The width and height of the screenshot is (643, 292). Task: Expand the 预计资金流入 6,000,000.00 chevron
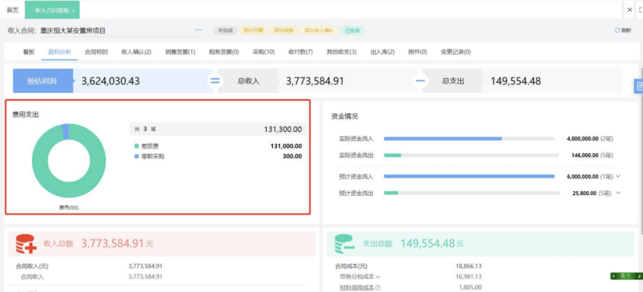[x=619, y=177]
